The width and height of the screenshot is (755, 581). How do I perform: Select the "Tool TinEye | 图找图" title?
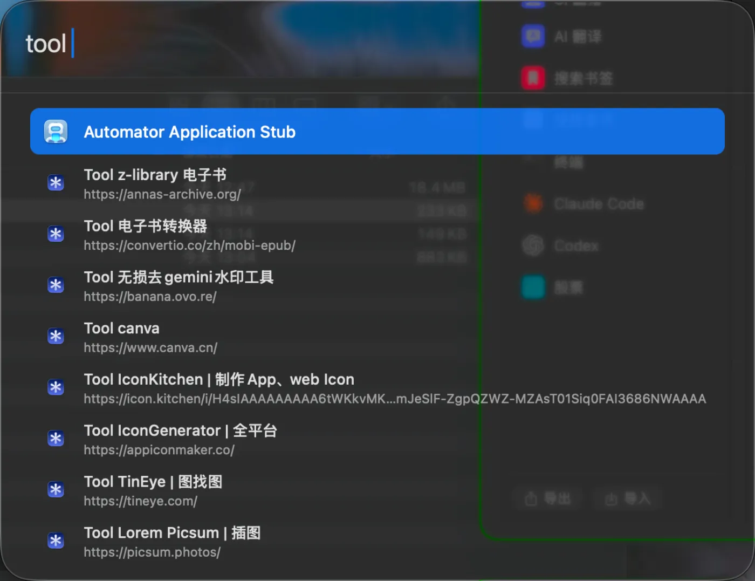[x=153, y=482]
